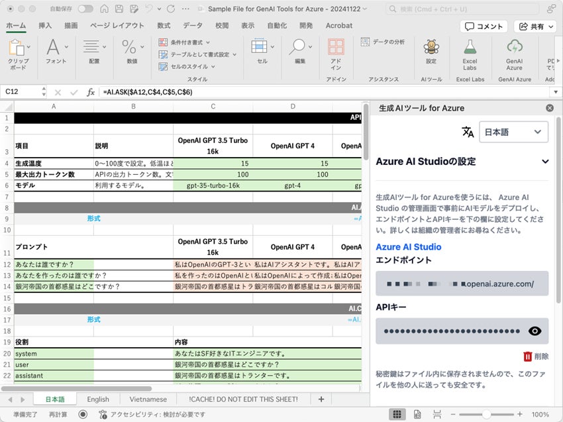Viewport: 563px width, 422px height.
Task: Select the 数式 ribbon tab
Action: click(164, 25)
